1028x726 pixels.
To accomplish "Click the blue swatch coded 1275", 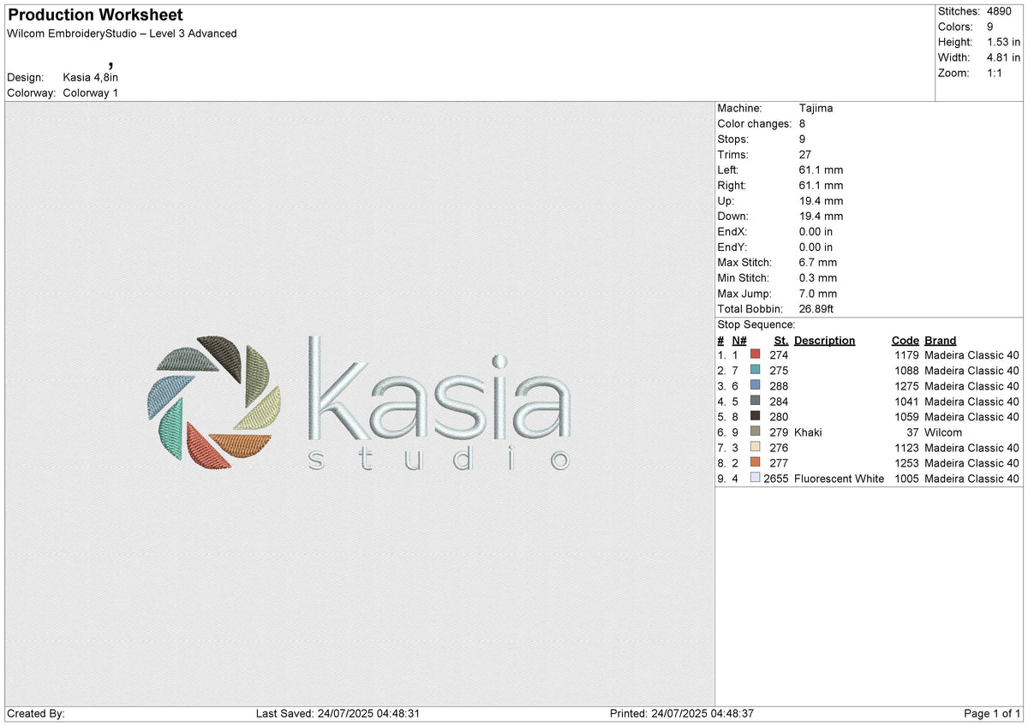I will click(755, 385).
